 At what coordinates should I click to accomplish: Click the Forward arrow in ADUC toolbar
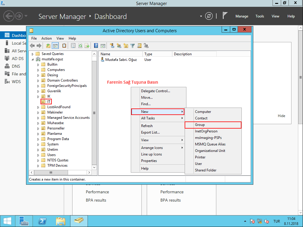39,46
